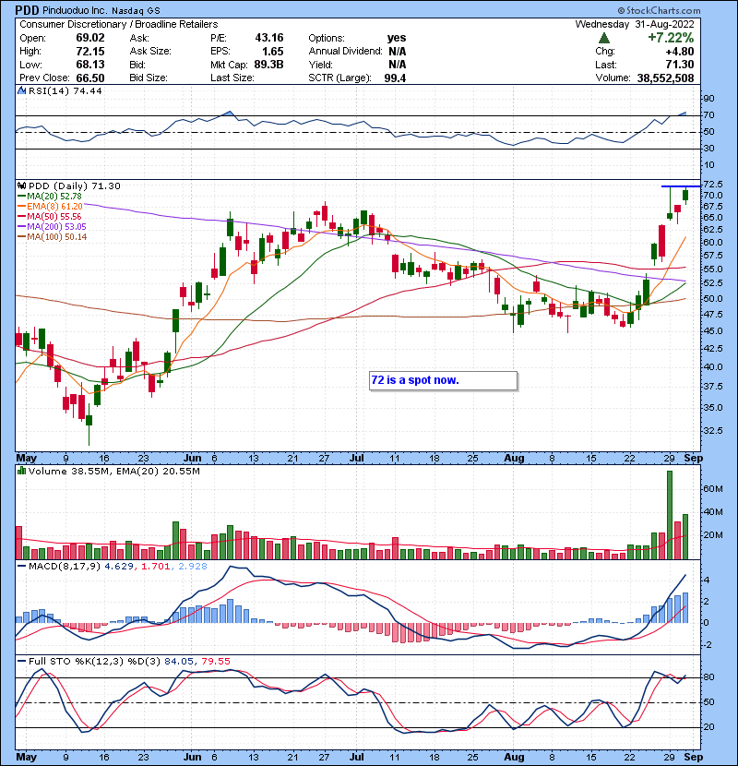This screenshot has width=738, height=766.
Task: Click the tallest green volume bar
Action: click(x=670, y=515)
